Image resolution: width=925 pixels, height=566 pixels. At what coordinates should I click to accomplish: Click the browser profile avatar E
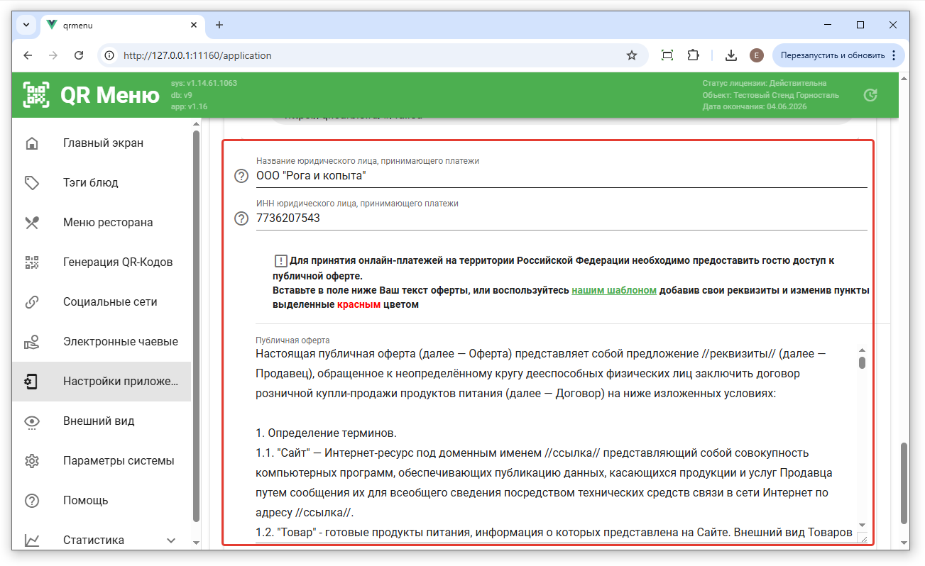pos(757,55)
